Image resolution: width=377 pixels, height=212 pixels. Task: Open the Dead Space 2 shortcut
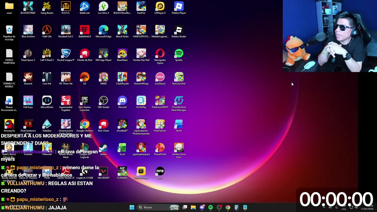coord(28,55)
